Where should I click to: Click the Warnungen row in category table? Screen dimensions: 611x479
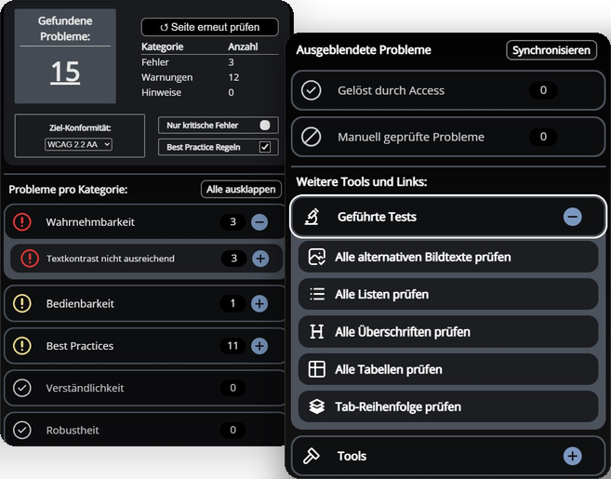coord(209,77)
